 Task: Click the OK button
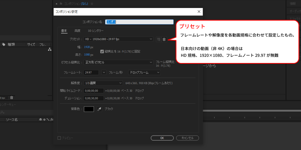[x=162, y=138]
